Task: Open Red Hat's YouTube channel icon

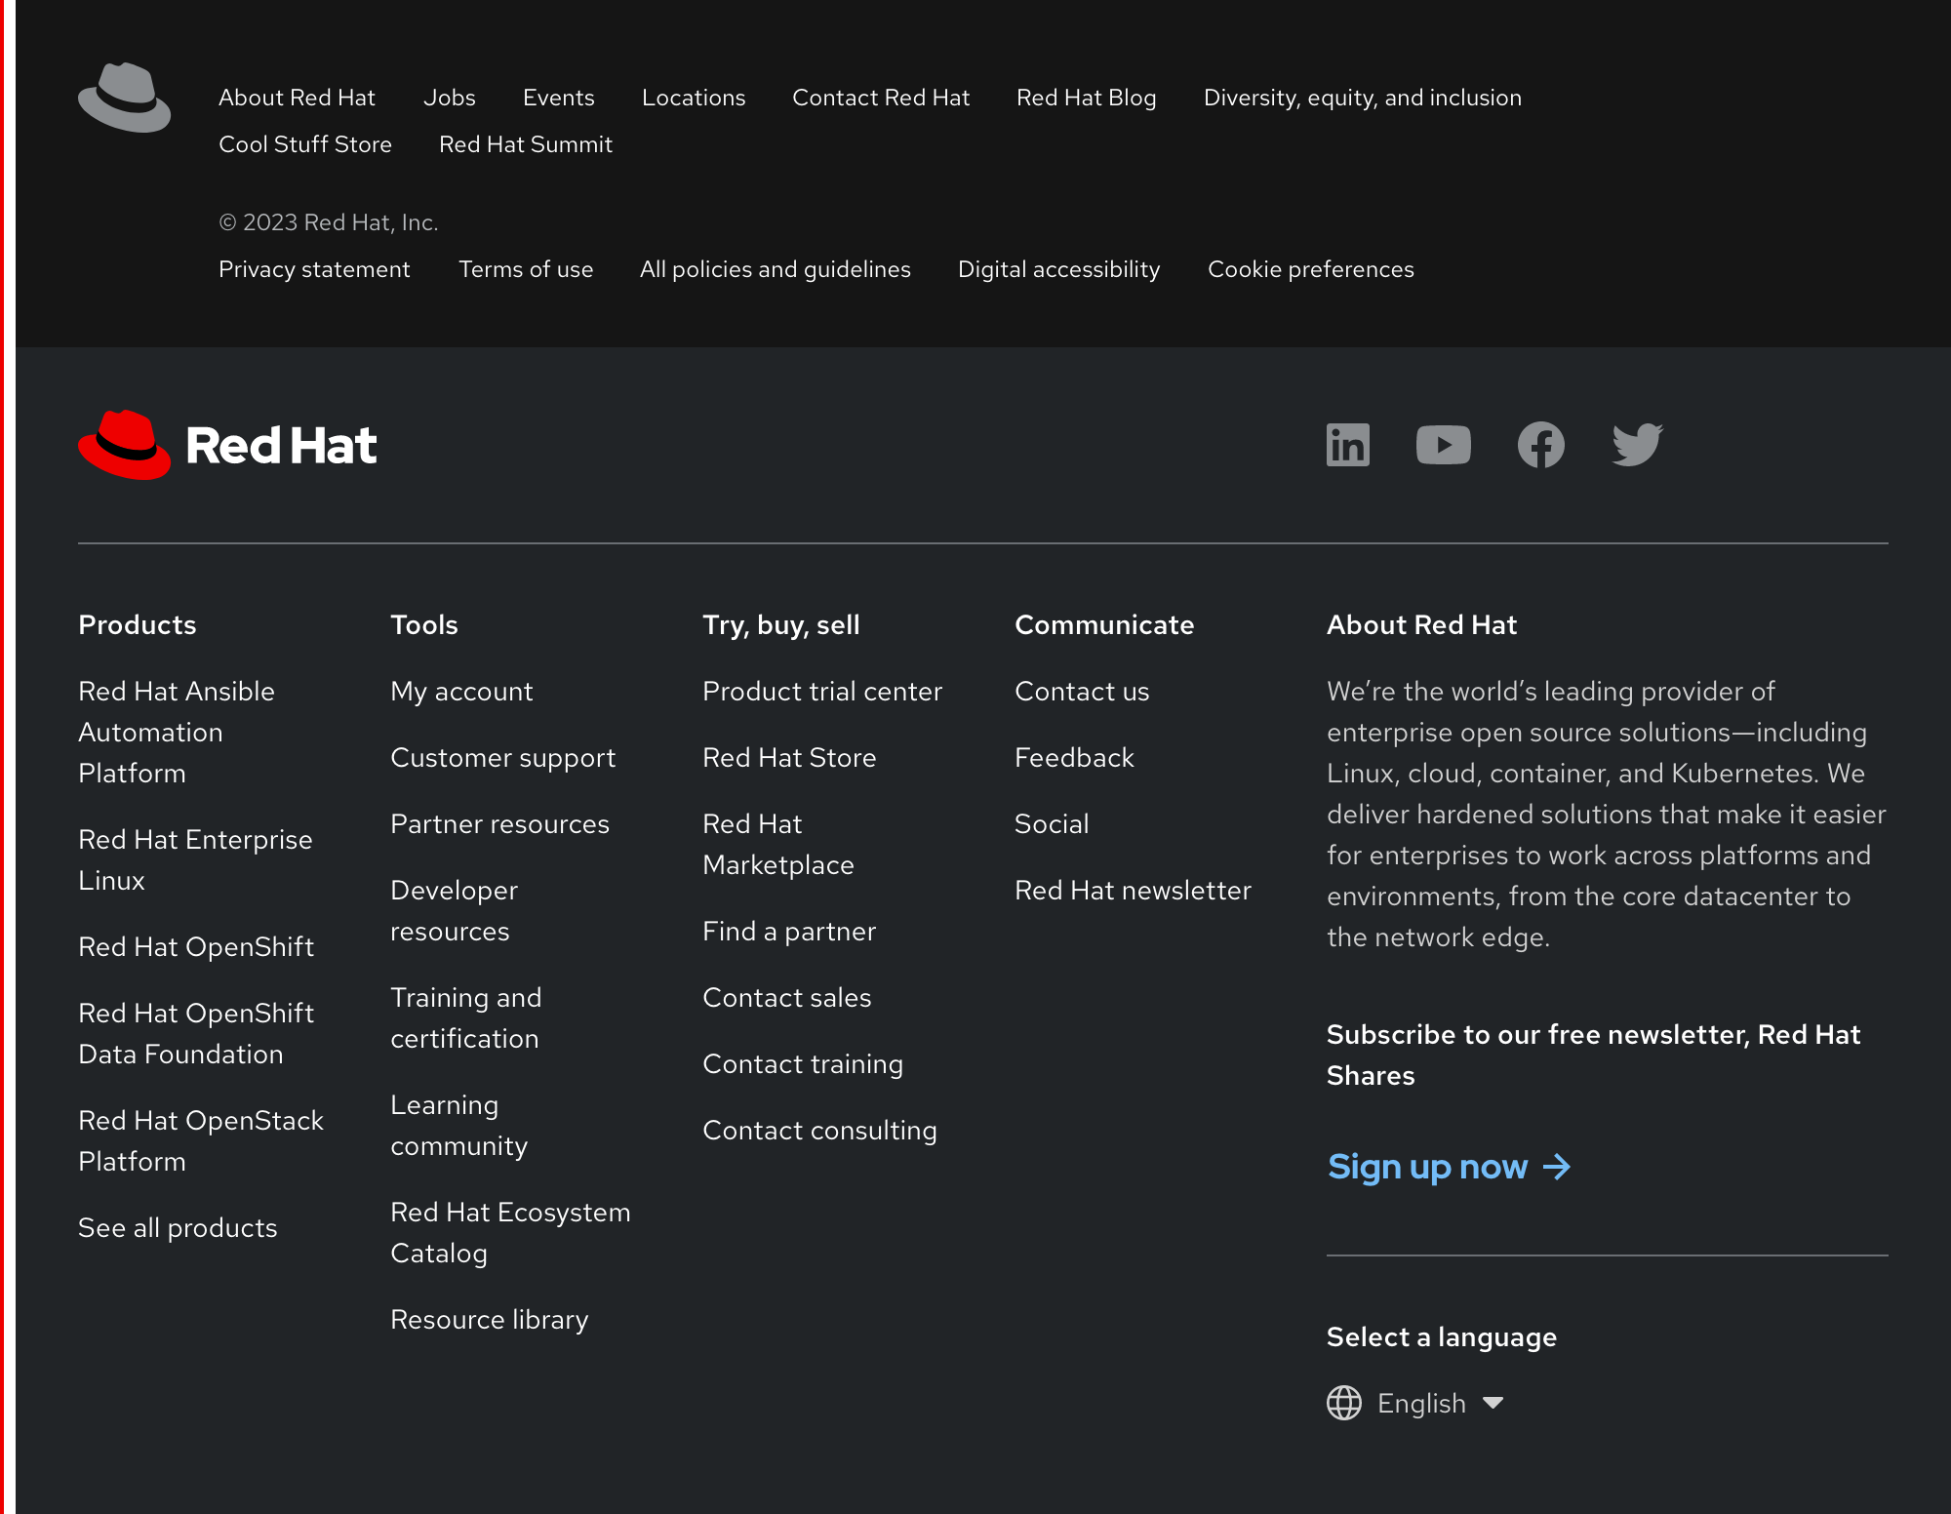Action: (1443, 445)
